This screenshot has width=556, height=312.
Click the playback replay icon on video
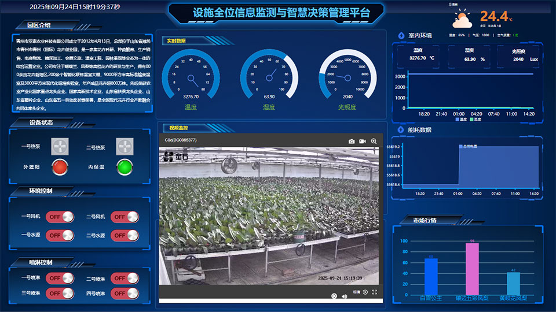click(x=365, y=292)
